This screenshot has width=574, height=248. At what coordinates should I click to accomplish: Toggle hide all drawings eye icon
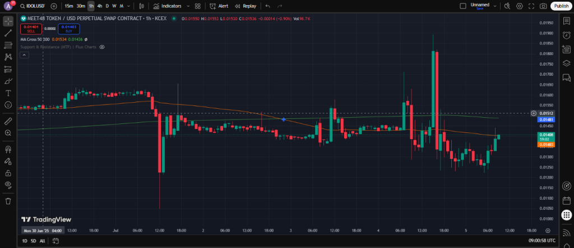8,184
